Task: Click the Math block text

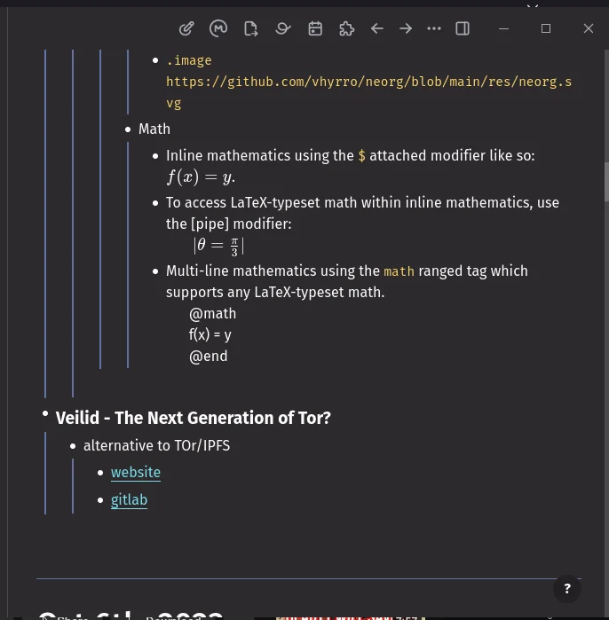Action: pyautogui.click(x=154, y=129)
